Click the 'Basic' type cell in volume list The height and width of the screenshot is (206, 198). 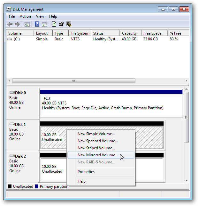click(59, 39)
